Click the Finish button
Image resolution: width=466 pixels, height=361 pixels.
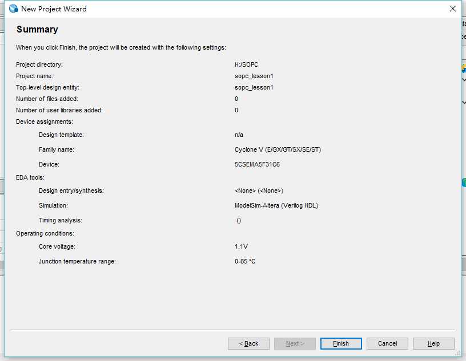(x=341, y=343)
